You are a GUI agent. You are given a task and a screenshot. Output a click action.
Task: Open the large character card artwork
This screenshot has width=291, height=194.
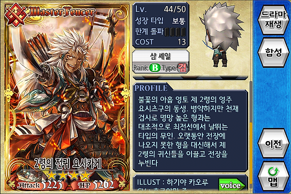click(67, 97)
